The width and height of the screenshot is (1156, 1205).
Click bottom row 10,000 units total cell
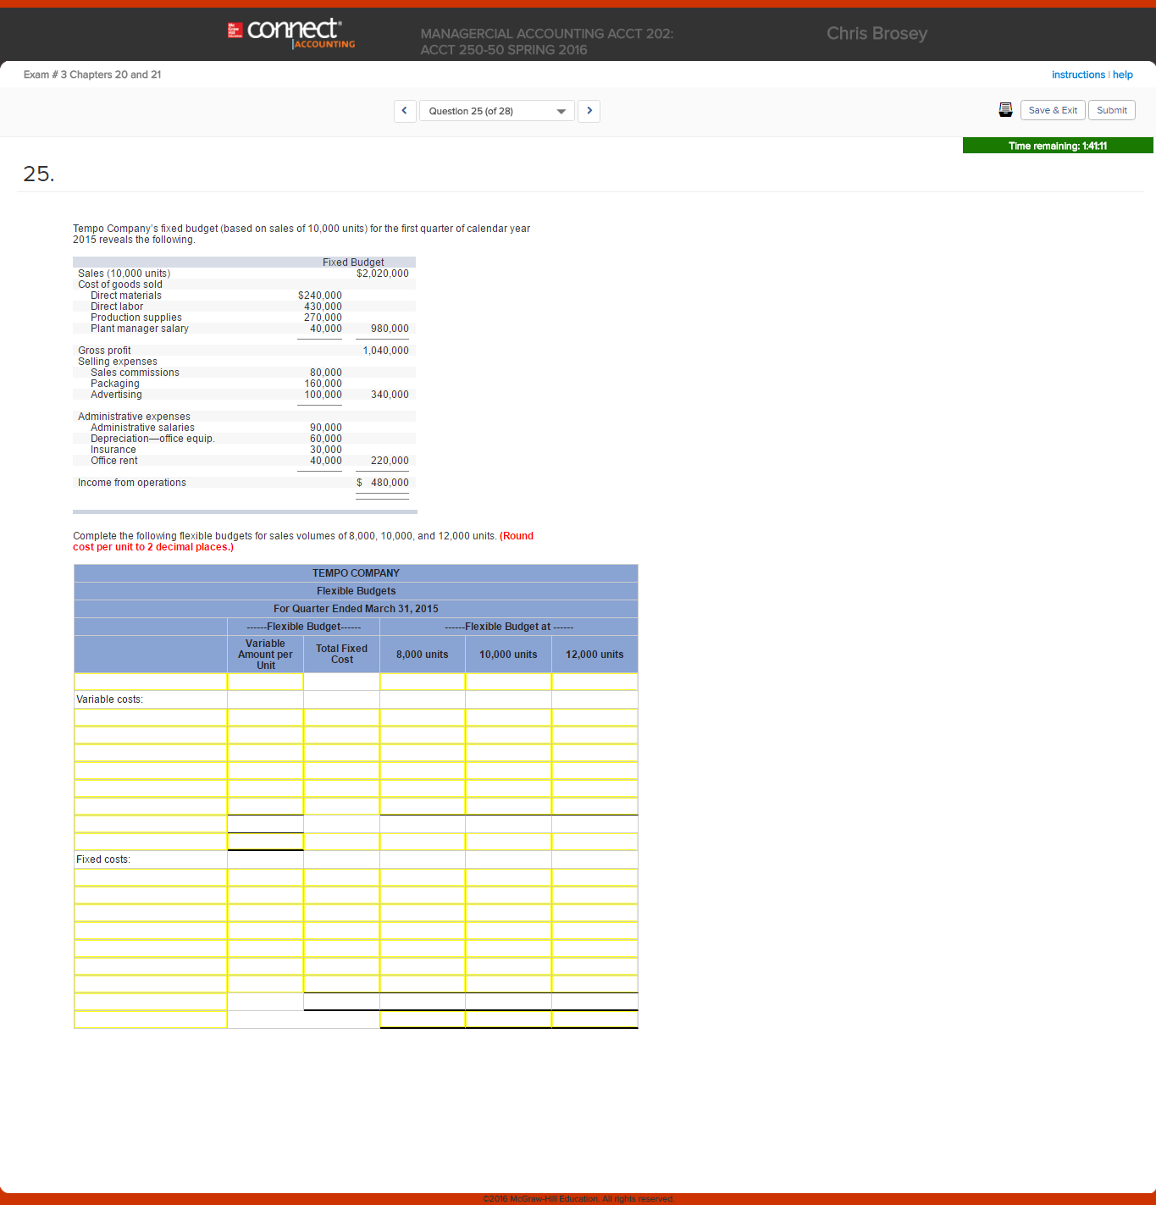(508, 1020)
